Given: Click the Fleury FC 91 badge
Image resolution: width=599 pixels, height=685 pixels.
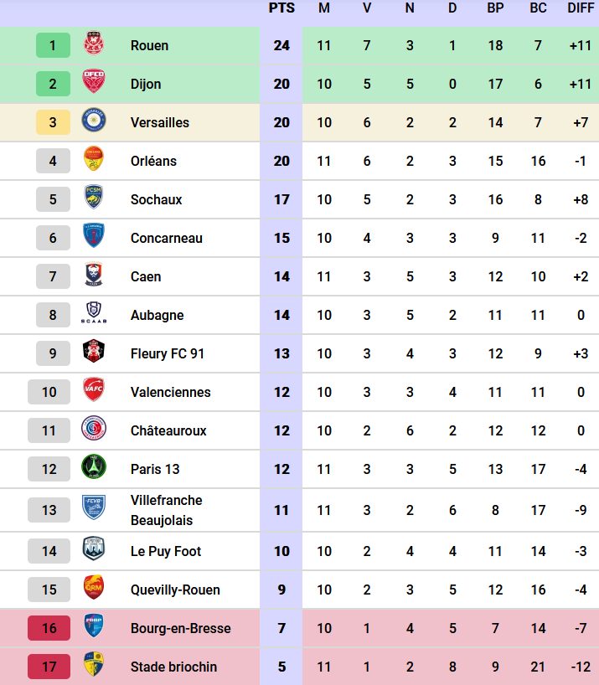Looking at the screenshot, I should (93, 353).
